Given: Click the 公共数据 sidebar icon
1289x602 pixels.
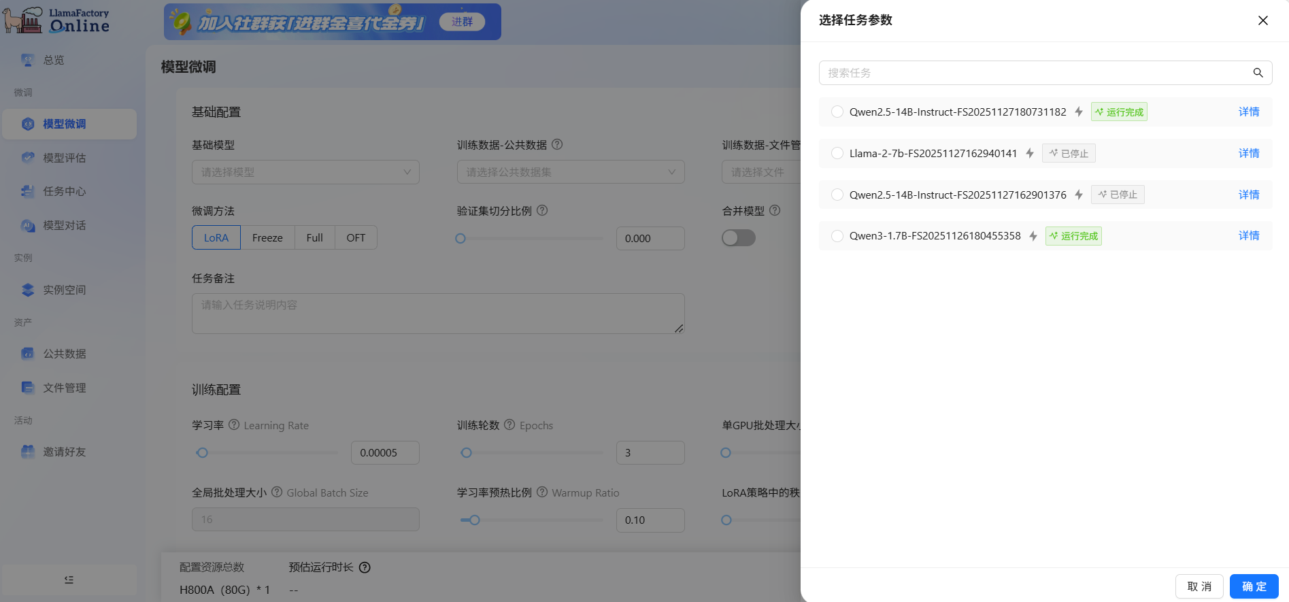Looking at the screenshot, I should [28, 354].
